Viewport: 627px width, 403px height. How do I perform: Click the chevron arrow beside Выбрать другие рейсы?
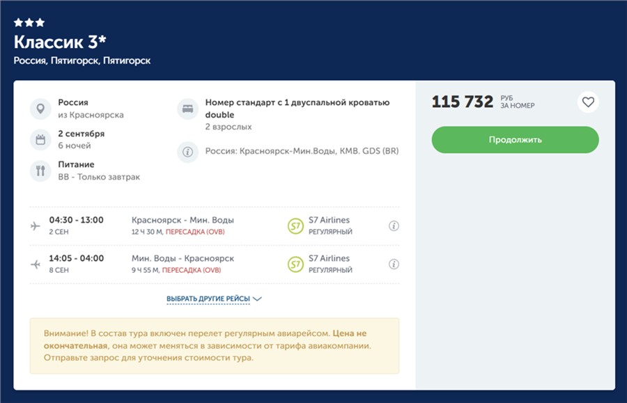pyautogui.click(x=257, y=299)
